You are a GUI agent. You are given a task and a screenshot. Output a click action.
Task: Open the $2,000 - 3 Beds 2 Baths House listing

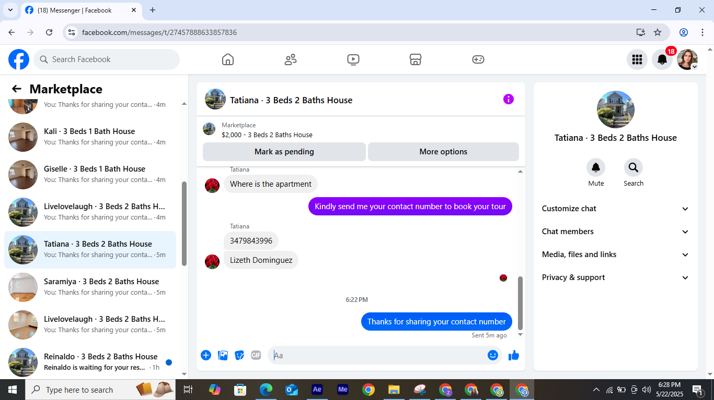coord(267,135)
